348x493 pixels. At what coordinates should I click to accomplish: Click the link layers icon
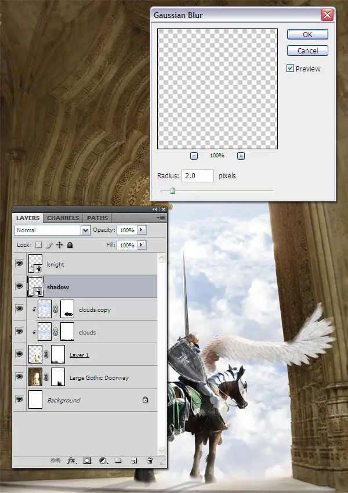pyautogui.click(x=55, y=460)
